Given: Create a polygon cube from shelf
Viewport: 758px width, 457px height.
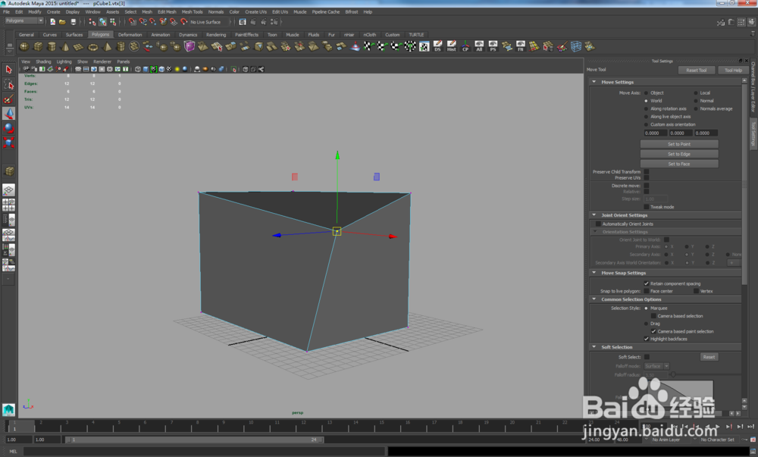Looking at the screenshot, I should [x=38, y=46].
